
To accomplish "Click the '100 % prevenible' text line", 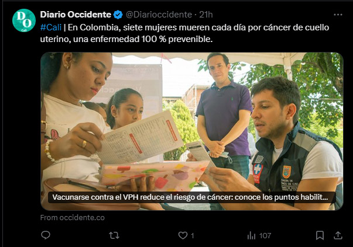I will pos(177,39).
